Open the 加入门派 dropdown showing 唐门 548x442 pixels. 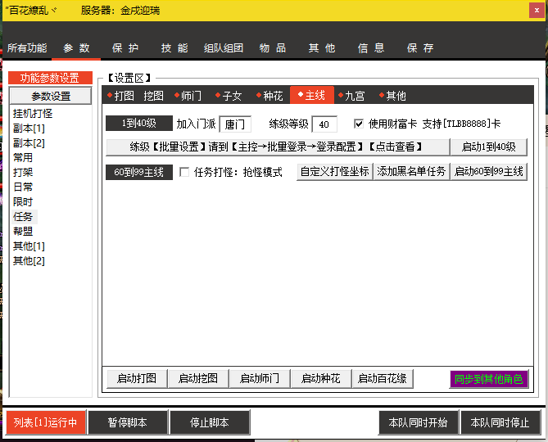[235, 124]
